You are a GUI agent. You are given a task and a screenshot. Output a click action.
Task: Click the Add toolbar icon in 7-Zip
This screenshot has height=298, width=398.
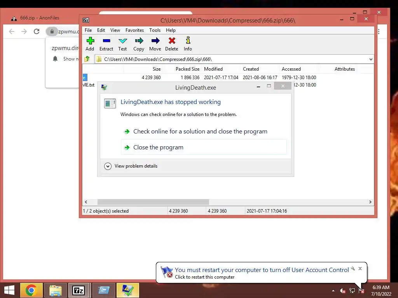pos(90,44)
